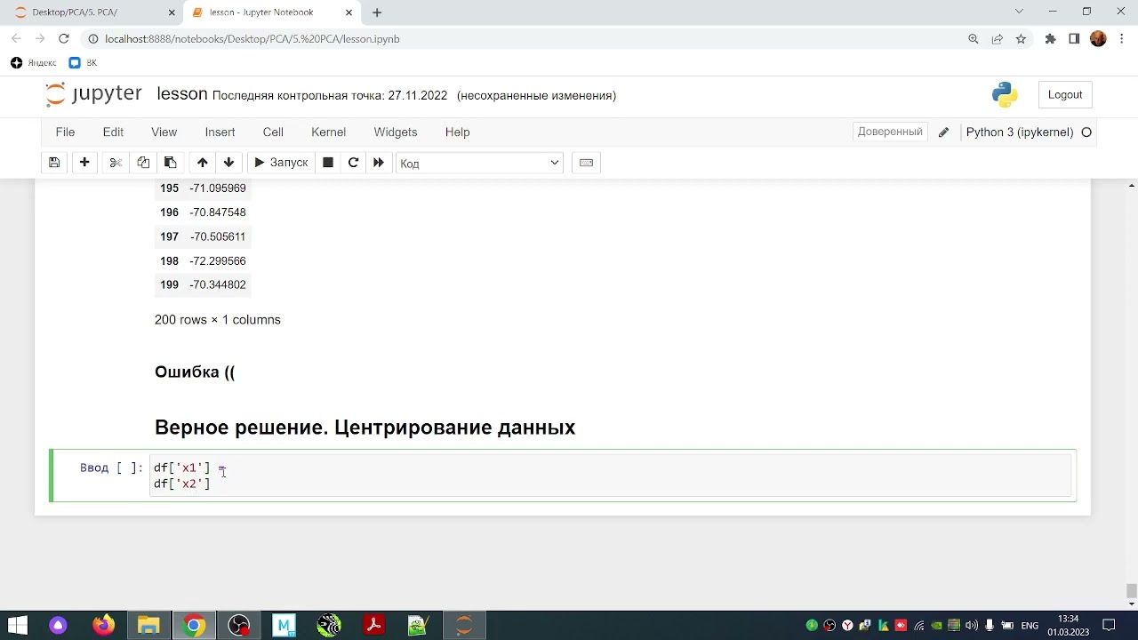The height and width of the screenshot is (640, 1138).
Task: Paste cells below icon in notebook toolbar
Action: point(171,163)
